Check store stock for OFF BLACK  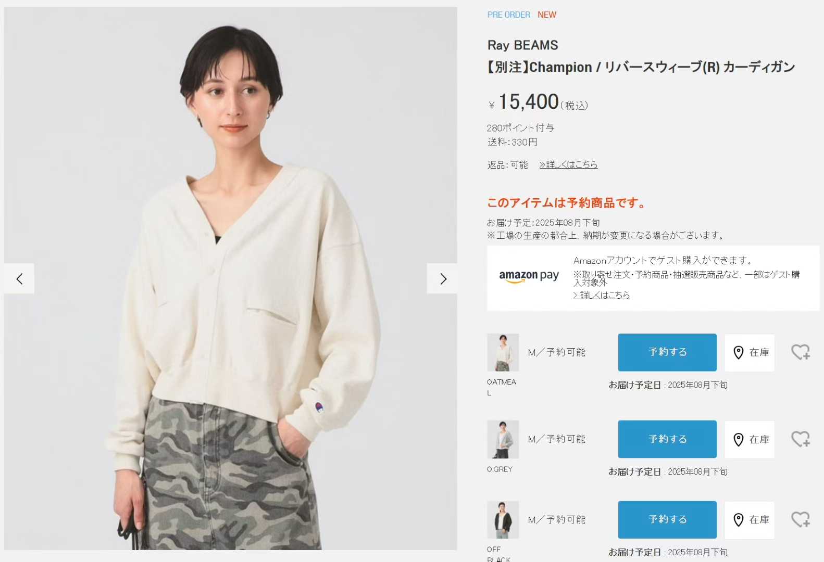coord(750,519)
